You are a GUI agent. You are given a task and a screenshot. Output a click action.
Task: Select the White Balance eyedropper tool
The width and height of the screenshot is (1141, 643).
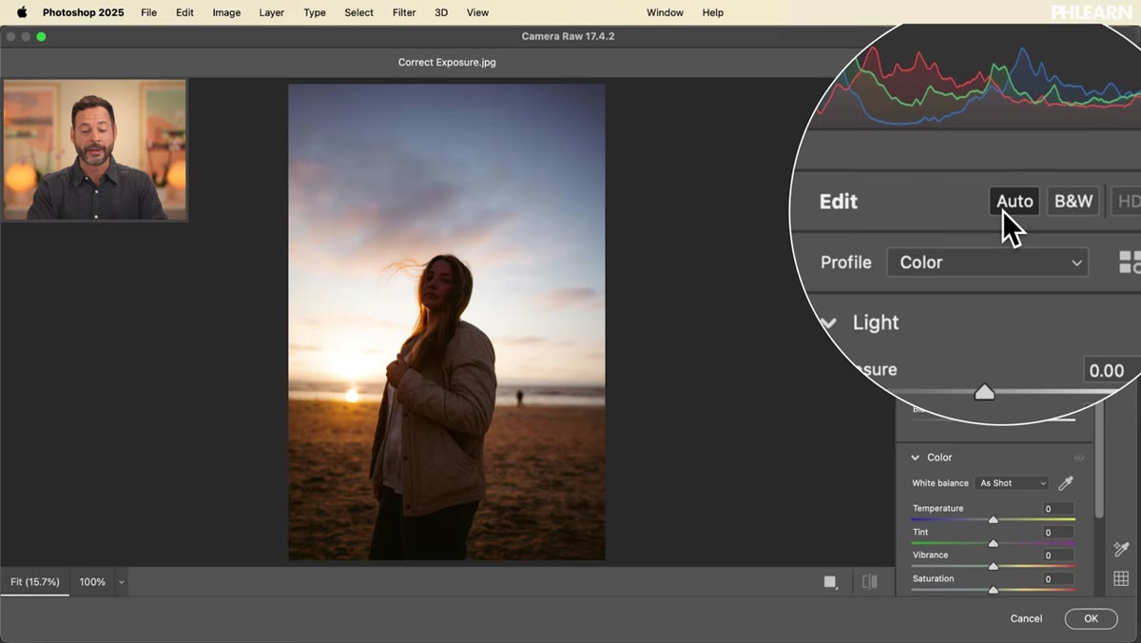tap(1065, 483)
